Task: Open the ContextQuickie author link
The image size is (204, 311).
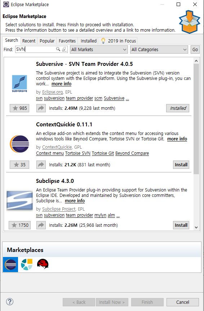Action: (57, 147)
